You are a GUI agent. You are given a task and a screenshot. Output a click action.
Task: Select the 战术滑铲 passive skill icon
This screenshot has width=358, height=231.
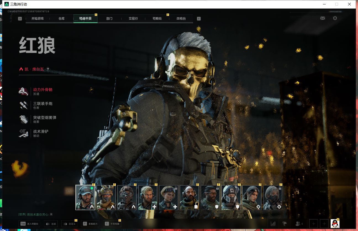coord(24,133)
